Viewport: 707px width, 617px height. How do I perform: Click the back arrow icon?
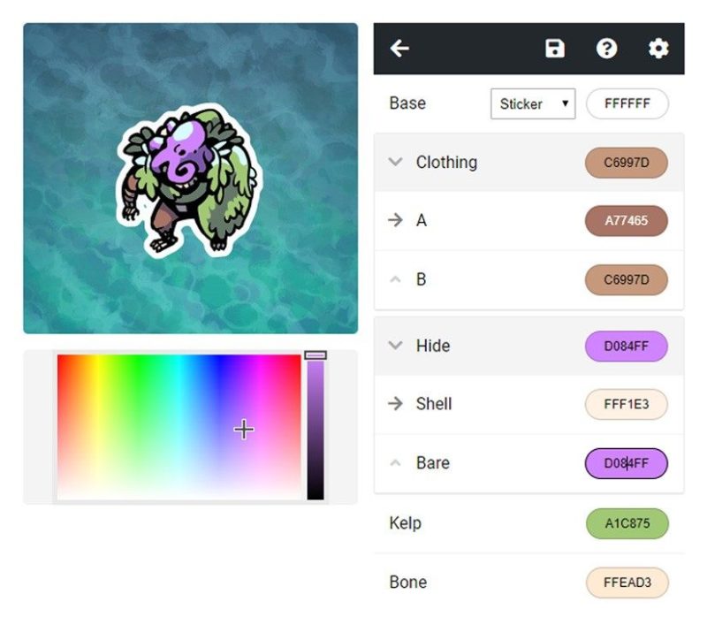coord(399,49)
